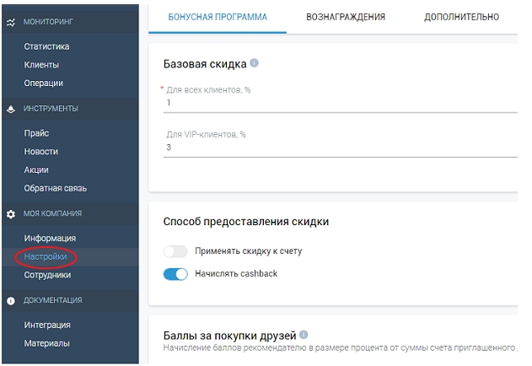This screenshot has width=532, height=366.
Task: Open Статистика in the sidebar
Action: [47, 46]
